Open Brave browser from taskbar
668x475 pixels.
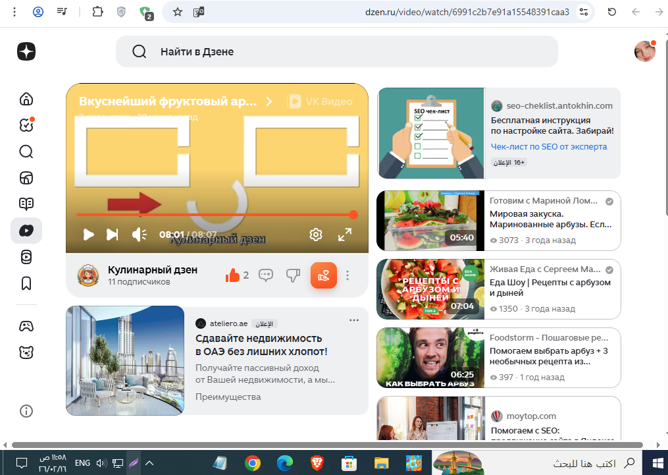[317, 463]
